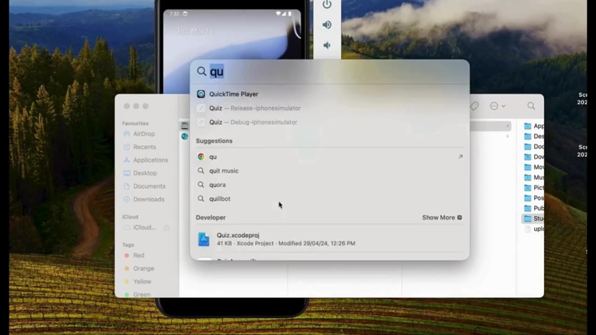
Task: Open iCloud Drive in the Finder sidebar
Action: pyautogui.click(x=139, y=228)
